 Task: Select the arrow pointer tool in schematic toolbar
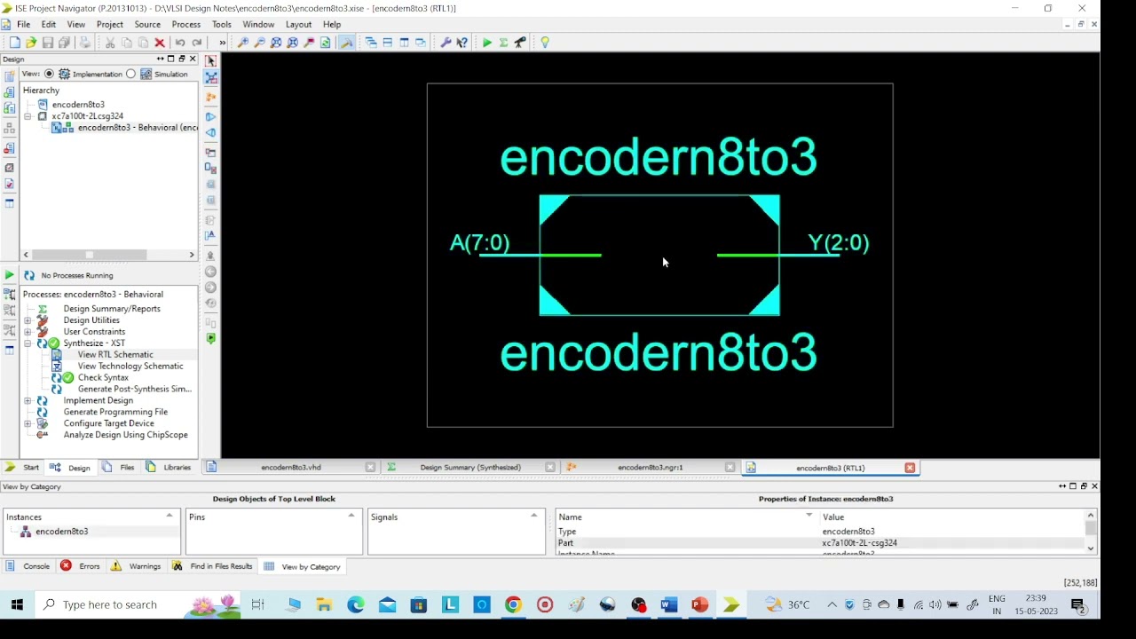click(211, 61)
